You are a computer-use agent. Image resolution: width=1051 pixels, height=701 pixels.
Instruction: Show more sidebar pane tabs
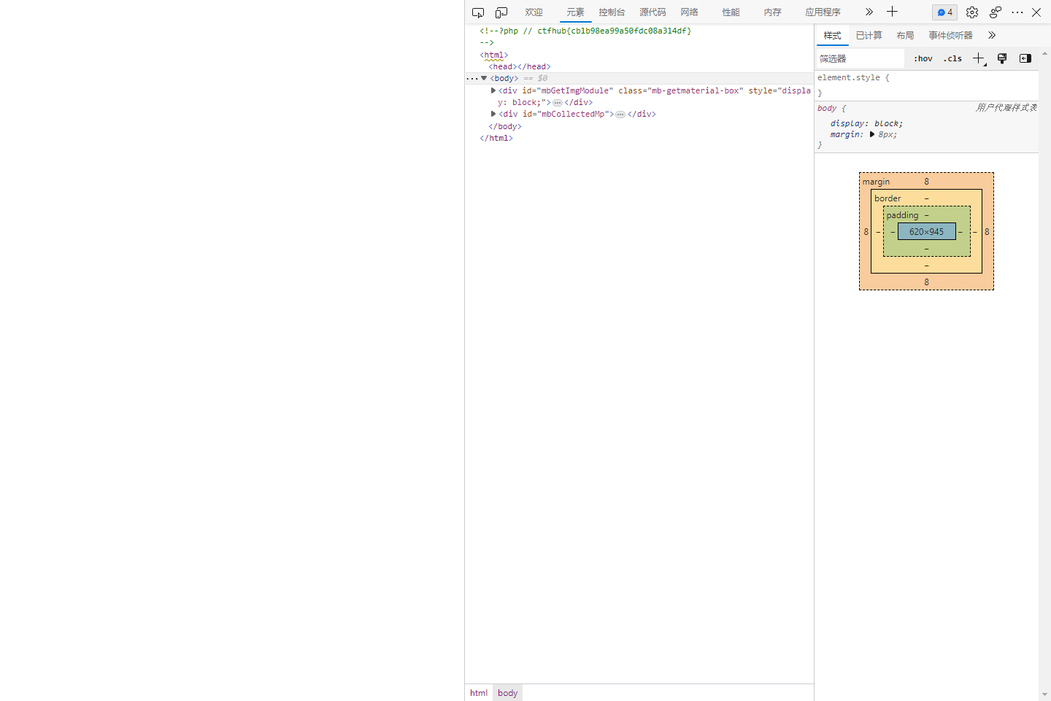pos(991,36)
